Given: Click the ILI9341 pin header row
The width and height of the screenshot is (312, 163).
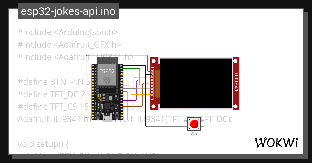Looking at the screenshot, I should (152, 83).
